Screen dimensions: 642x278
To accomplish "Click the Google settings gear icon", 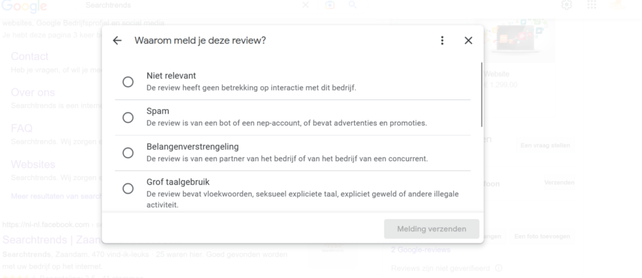I will point(567,5).
